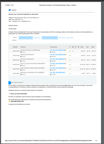The width and height of the screenshot is (104, 144).
Task: Check the box for REINALDO TOAPANTA row
Action: (10, 55)
